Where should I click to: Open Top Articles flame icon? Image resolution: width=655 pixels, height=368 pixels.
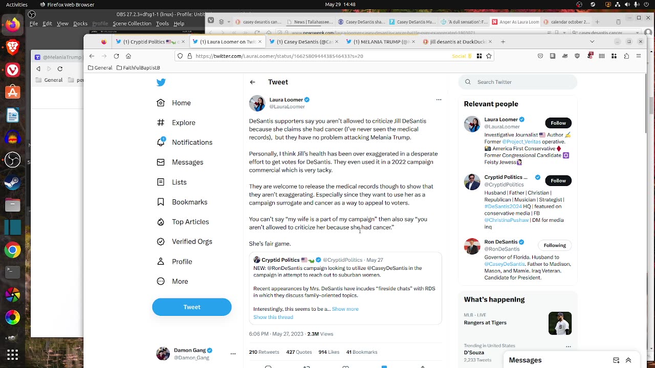click(161, 222)
